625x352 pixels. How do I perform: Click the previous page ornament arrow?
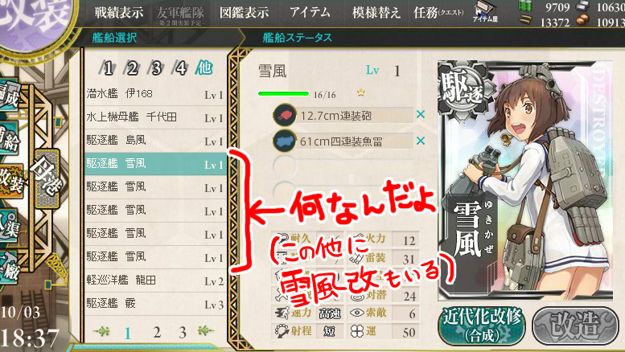[x=101, y=331]
